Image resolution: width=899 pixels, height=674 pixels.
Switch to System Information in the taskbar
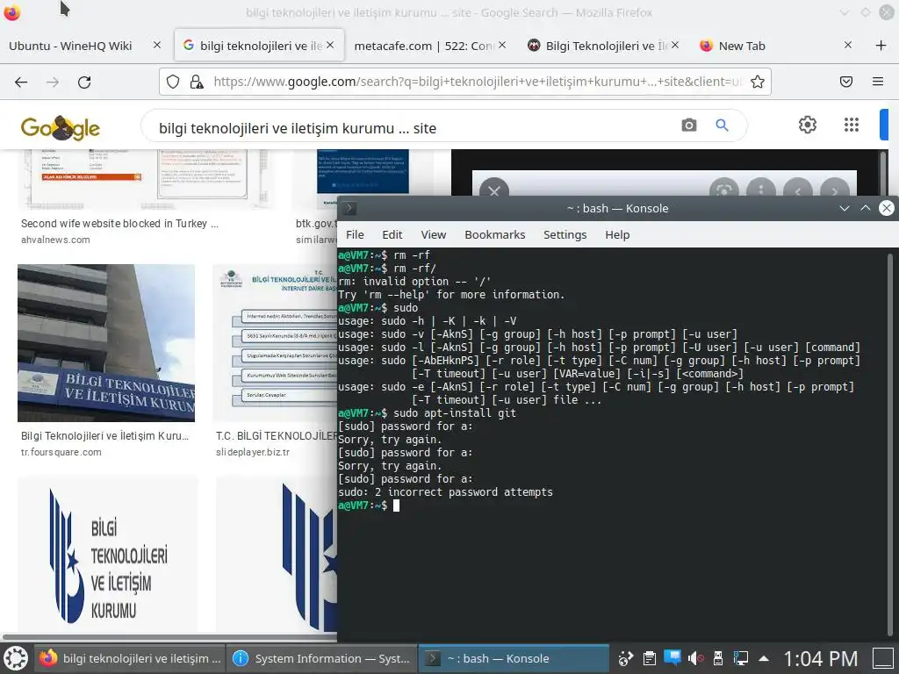tap(321, 658)
